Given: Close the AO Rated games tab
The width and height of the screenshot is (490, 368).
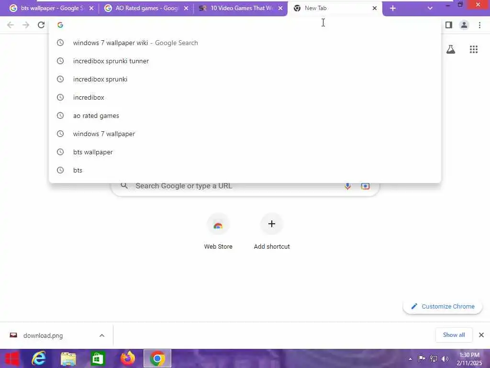Looking at the screenshot, I should 186,9.
